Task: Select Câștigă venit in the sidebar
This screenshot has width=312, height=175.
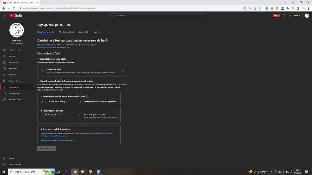Action: coord(16,87)
